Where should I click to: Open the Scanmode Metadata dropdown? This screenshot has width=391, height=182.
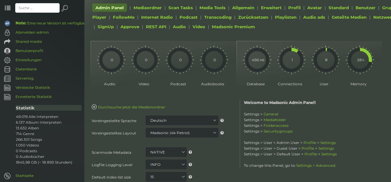pos(166,152)
